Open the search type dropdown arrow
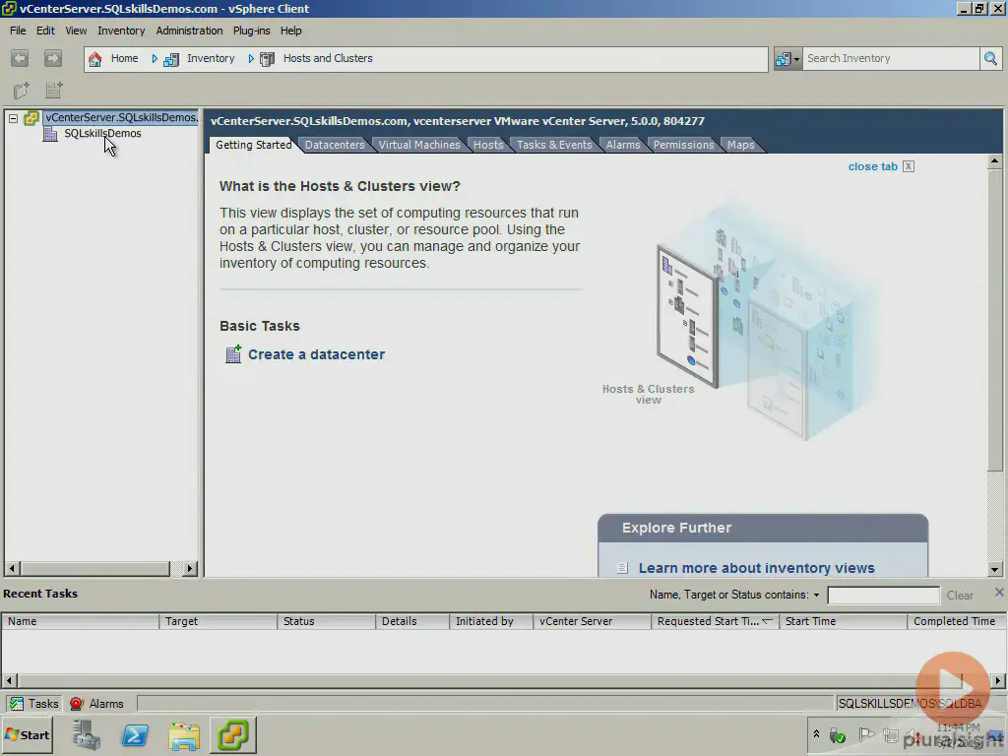 click(x=796, y=59)
